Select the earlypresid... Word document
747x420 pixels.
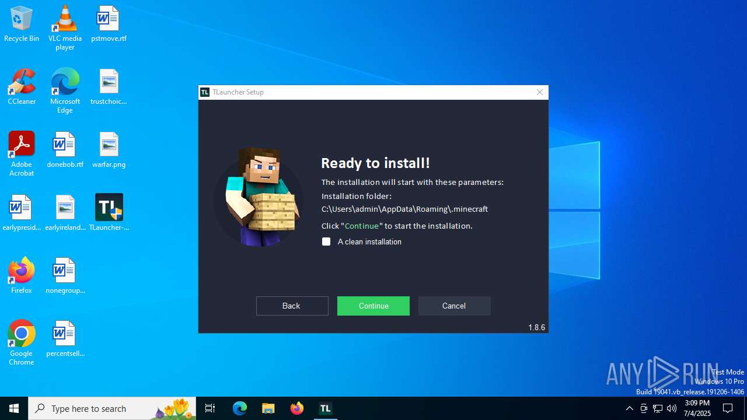coord(22,213)
